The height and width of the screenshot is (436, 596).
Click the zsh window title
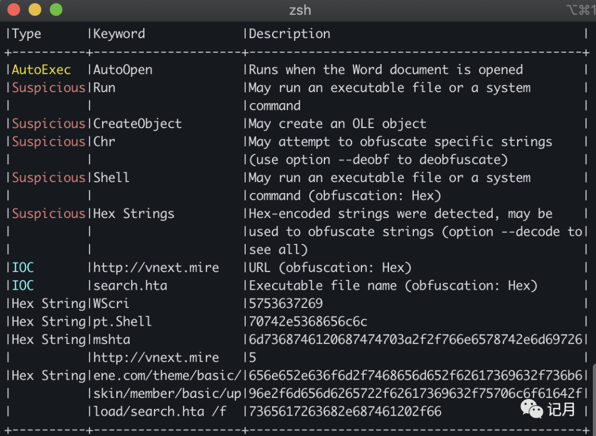point(300,10)
